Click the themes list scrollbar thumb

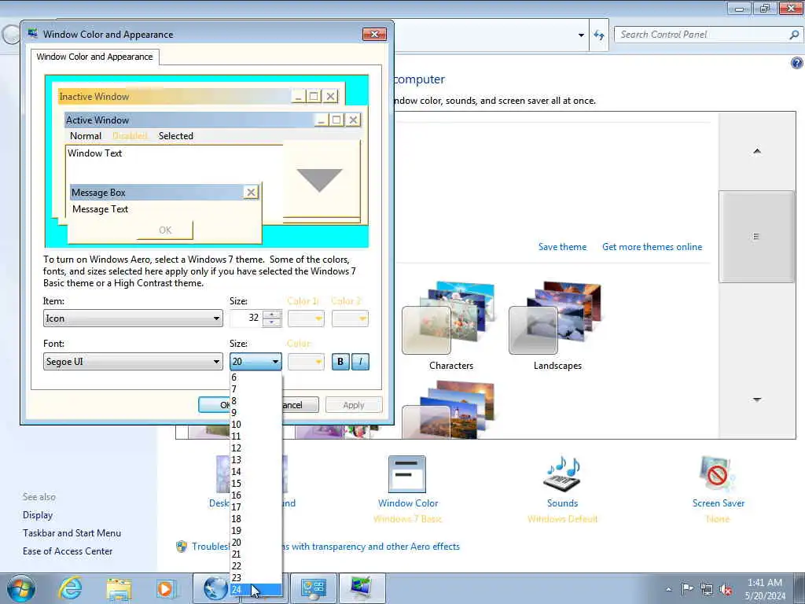[757, 237]
